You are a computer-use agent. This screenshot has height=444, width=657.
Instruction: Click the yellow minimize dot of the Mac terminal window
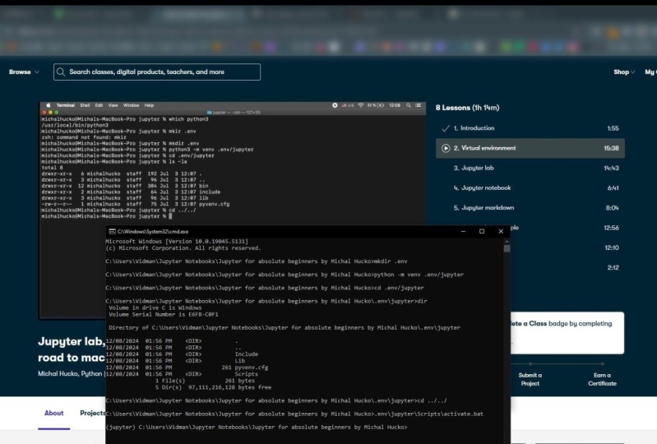[50, 113]
